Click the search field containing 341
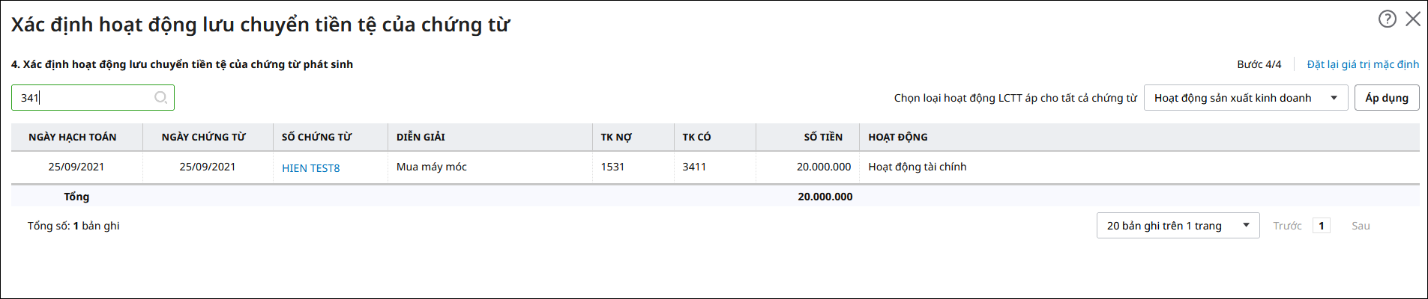Viewport: 1428px width, 299px height. (x=82, y=98)
